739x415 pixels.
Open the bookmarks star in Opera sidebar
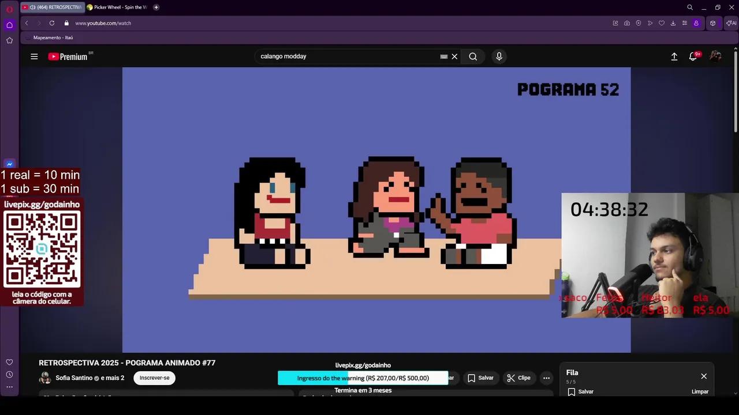point(9,40)
